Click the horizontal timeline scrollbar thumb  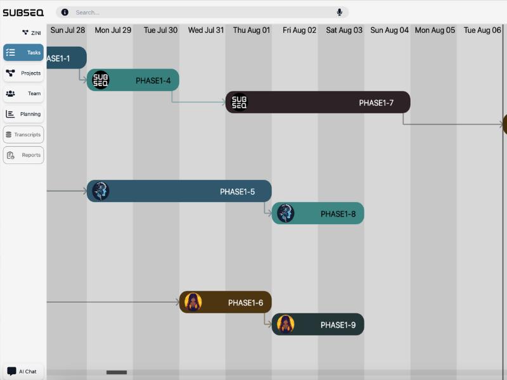(117, 372)
